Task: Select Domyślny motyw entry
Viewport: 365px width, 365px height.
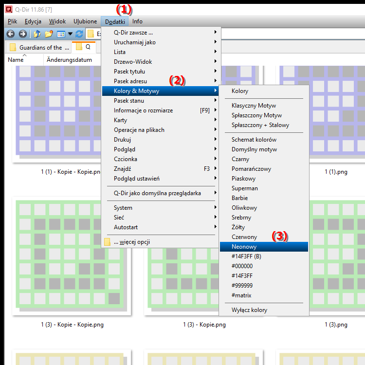Action: 264,149
